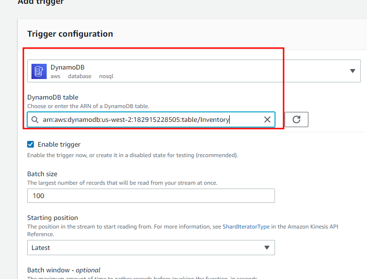Viewport: 367px width, 279px height.
Task: Click the Enable trigger label text
Action: coord(59,145)
